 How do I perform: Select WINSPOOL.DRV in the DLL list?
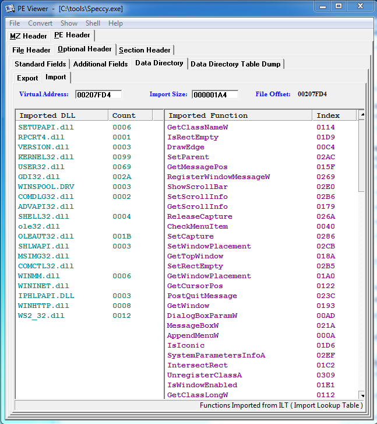pyautogui.click(x=46, y=187)
